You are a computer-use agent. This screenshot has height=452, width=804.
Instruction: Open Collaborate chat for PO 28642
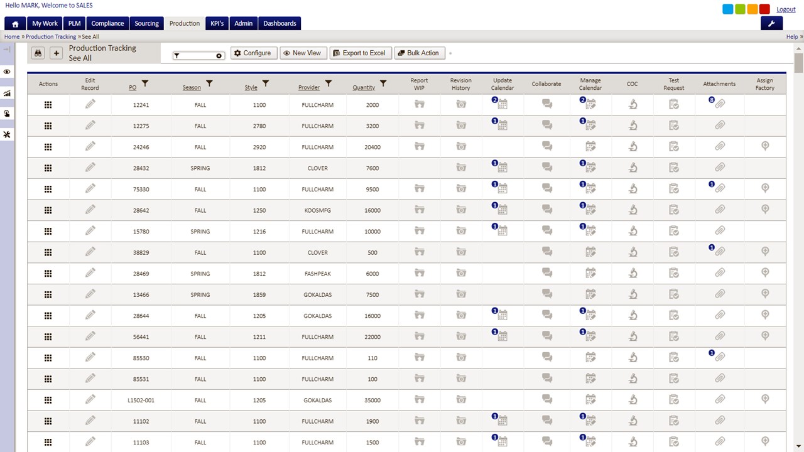(x=546, y=210)
